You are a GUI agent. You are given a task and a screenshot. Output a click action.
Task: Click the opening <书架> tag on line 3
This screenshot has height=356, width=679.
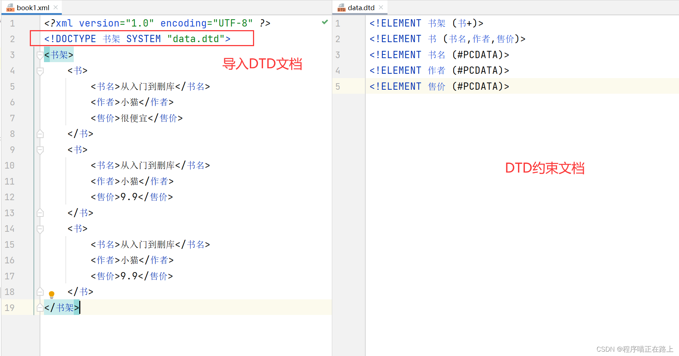point(59,55)
